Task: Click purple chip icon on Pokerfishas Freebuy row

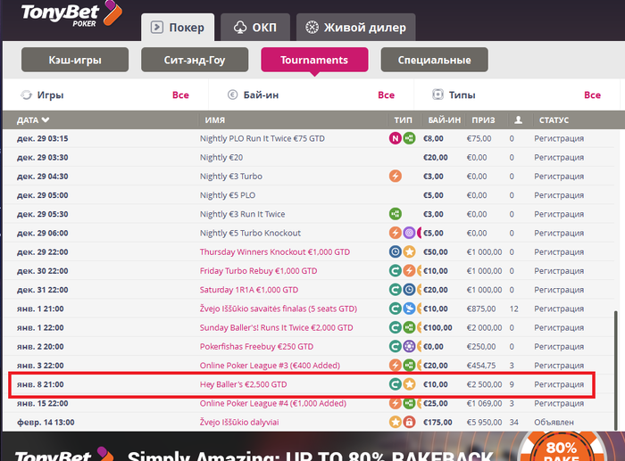Action: [409, 346]
